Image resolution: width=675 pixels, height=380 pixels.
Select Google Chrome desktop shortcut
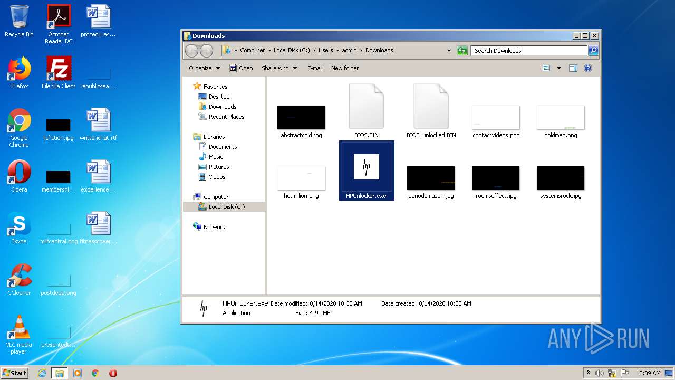(x=19, y=128)
